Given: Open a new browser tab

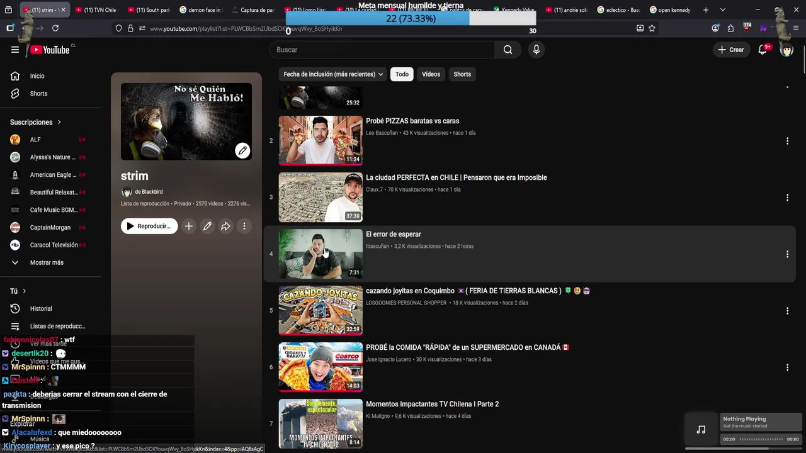Looking at the screenshot, I should click(706, 10).
